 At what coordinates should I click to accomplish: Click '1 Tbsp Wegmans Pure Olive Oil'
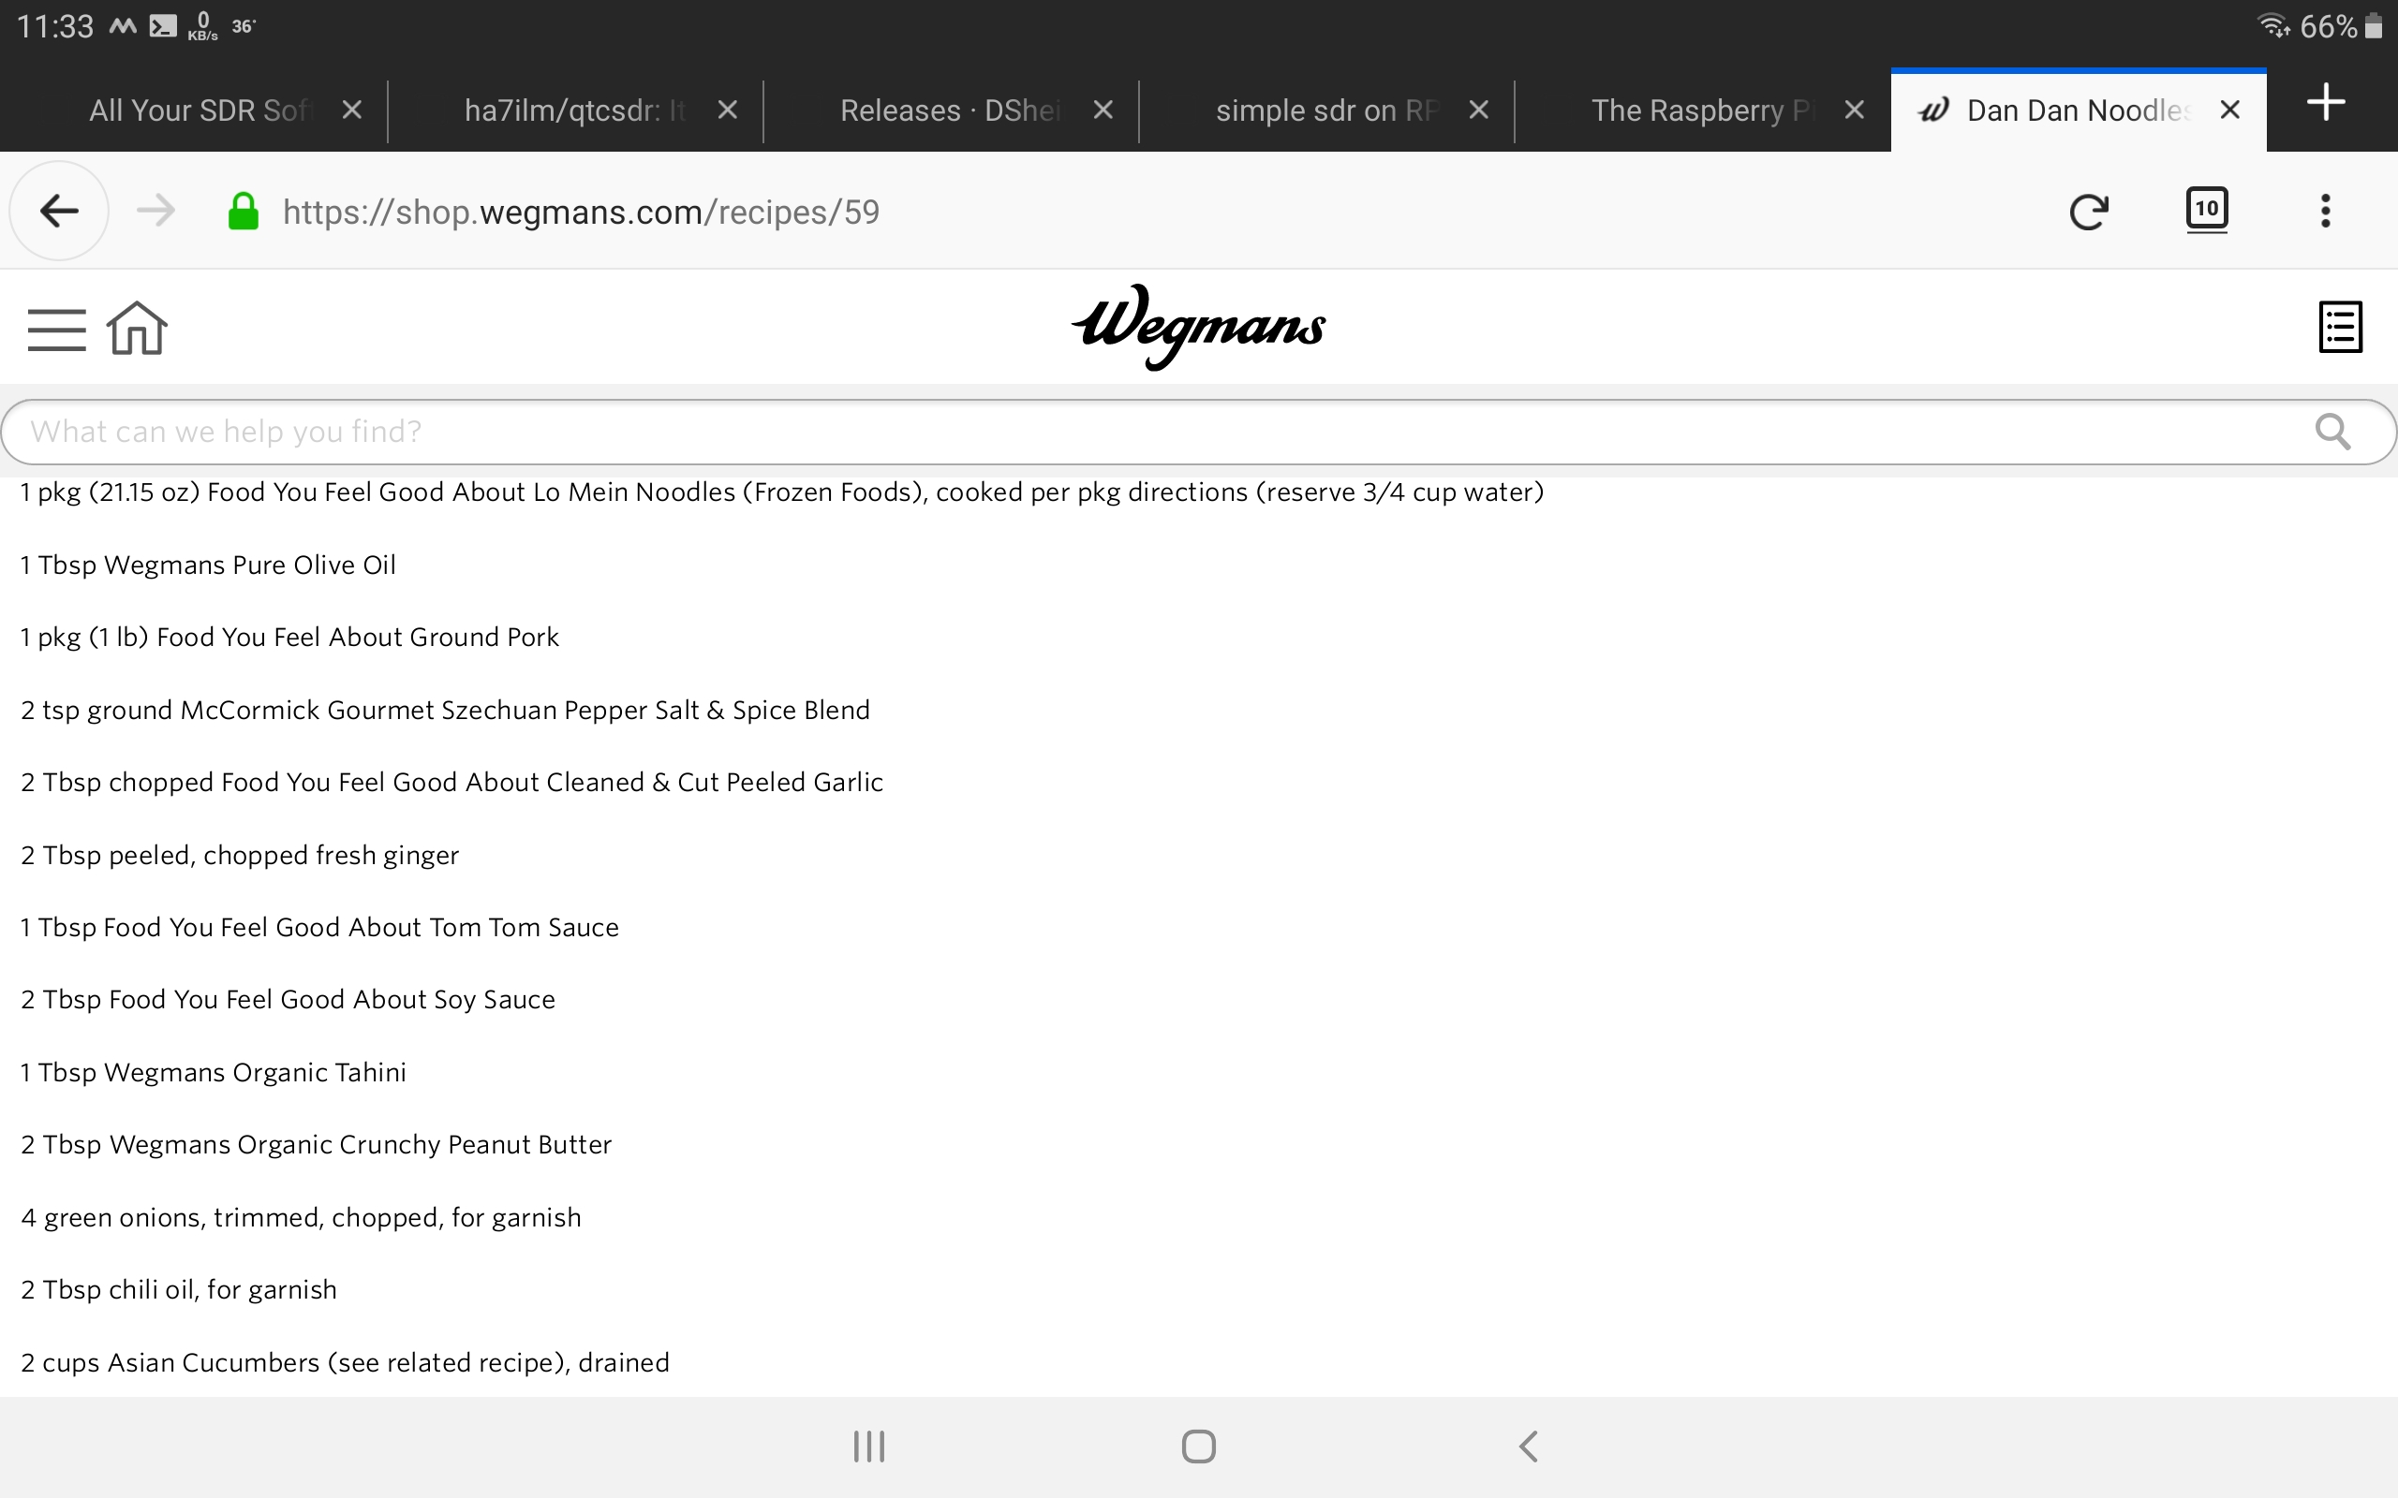[208, 565]
